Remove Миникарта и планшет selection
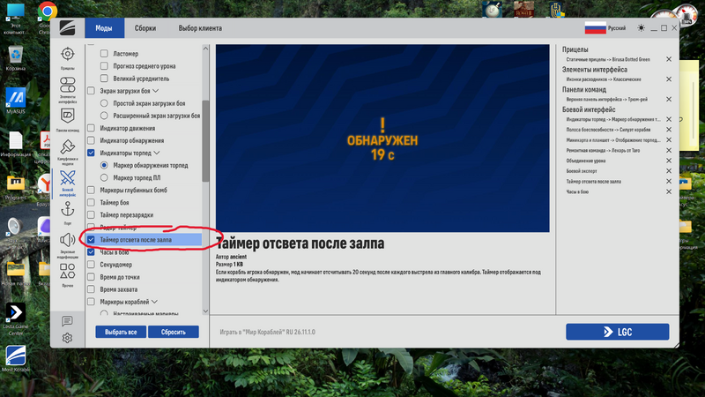 [669, 140]
